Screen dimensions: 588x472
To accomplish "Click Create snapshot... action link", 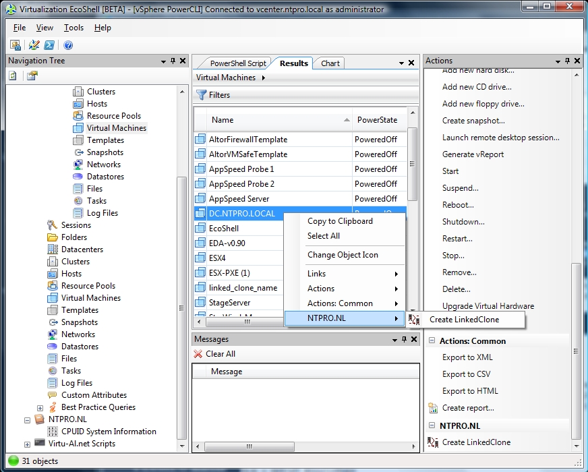I will (x=473, y=121).
